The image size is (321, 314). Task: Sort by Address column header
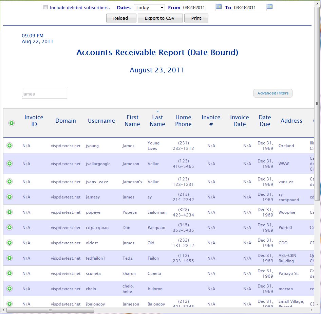(x=291, y=121)
